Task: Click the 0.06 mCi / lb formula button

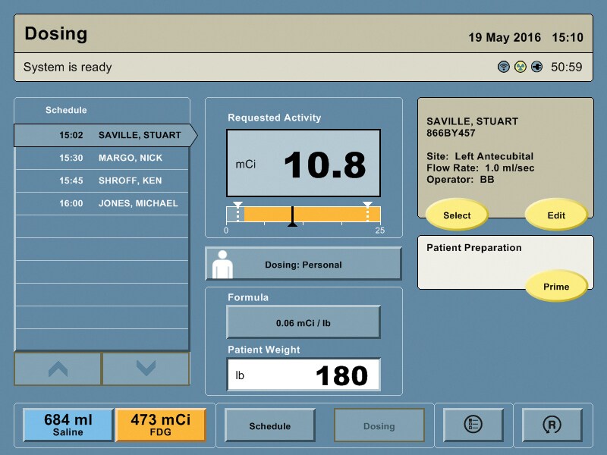Action: [303, 322]
